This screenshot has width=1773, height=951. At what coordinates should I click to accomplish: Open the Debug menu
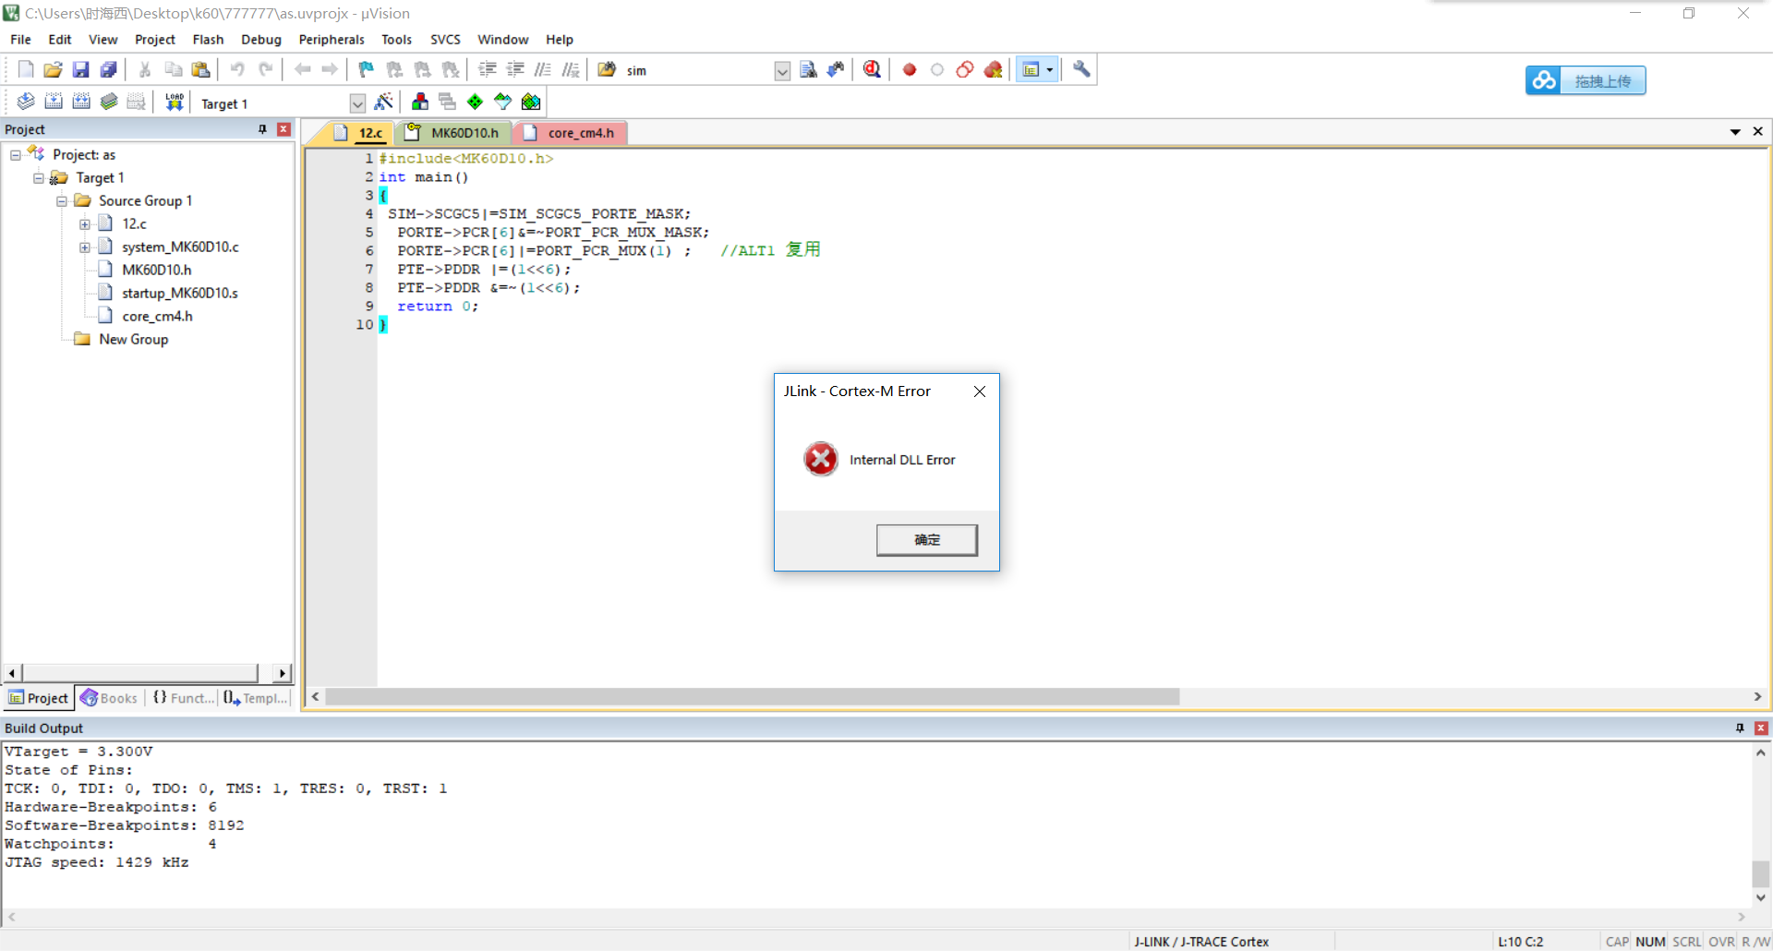pyautogui.click(x=261, y=40)
